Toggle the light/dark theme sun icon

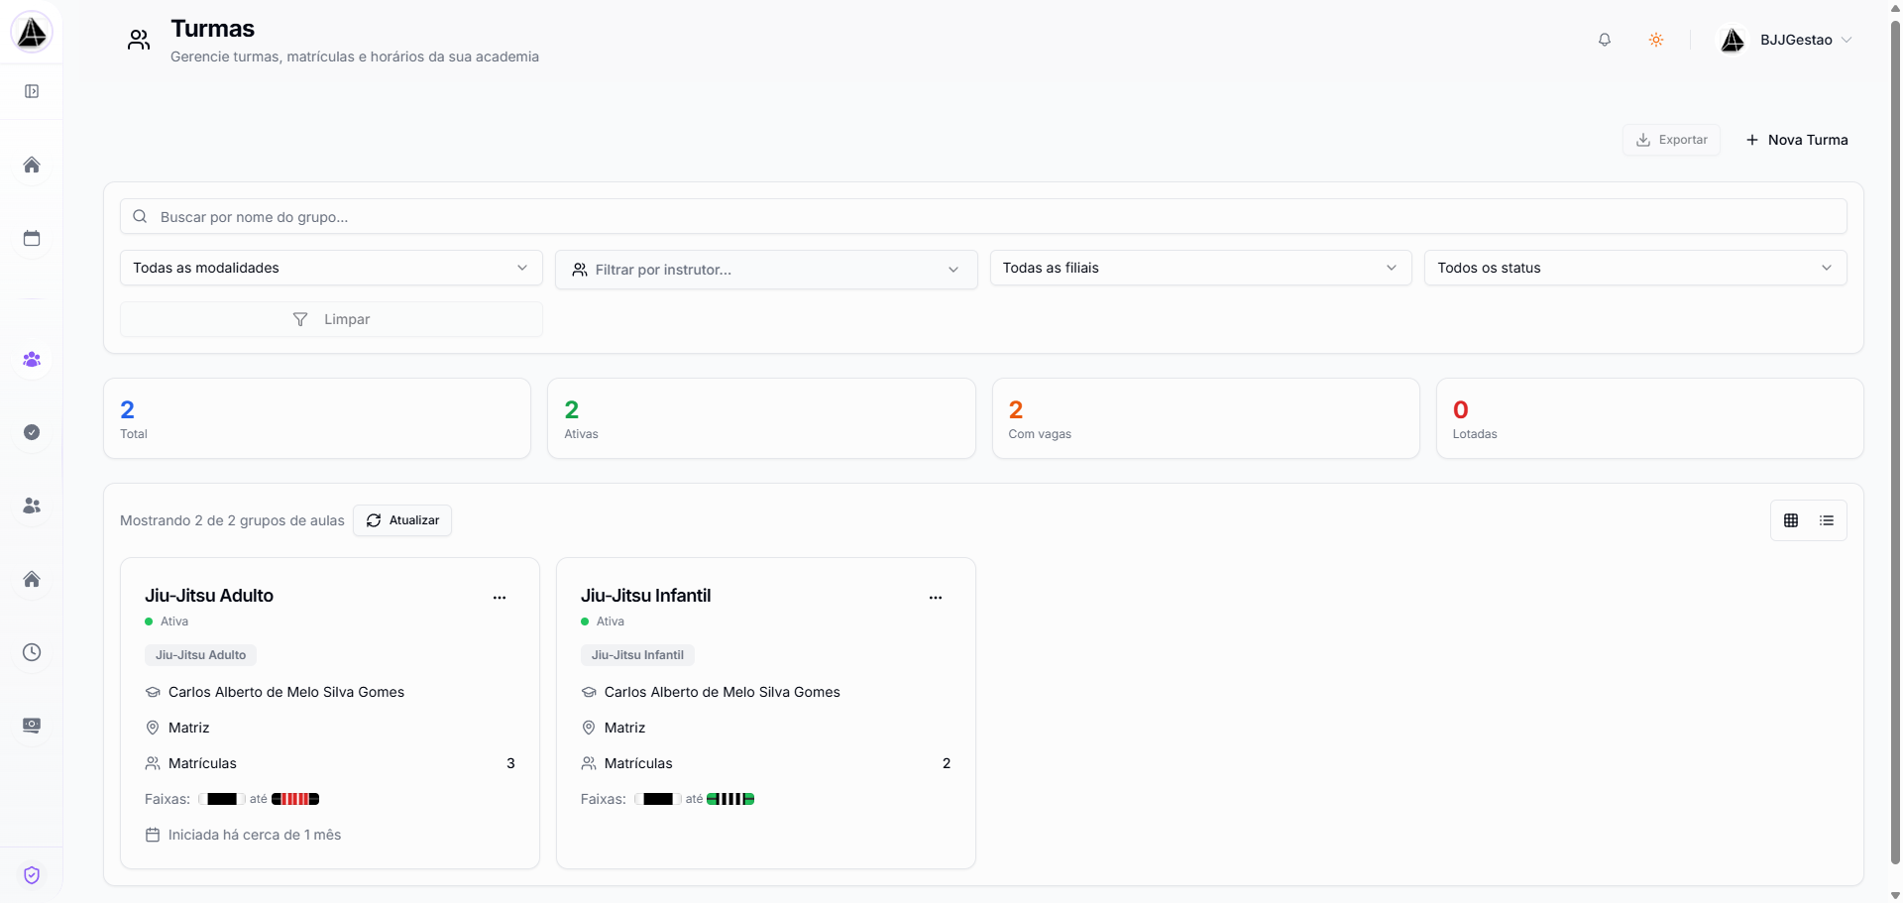(x=1655, y=40)
